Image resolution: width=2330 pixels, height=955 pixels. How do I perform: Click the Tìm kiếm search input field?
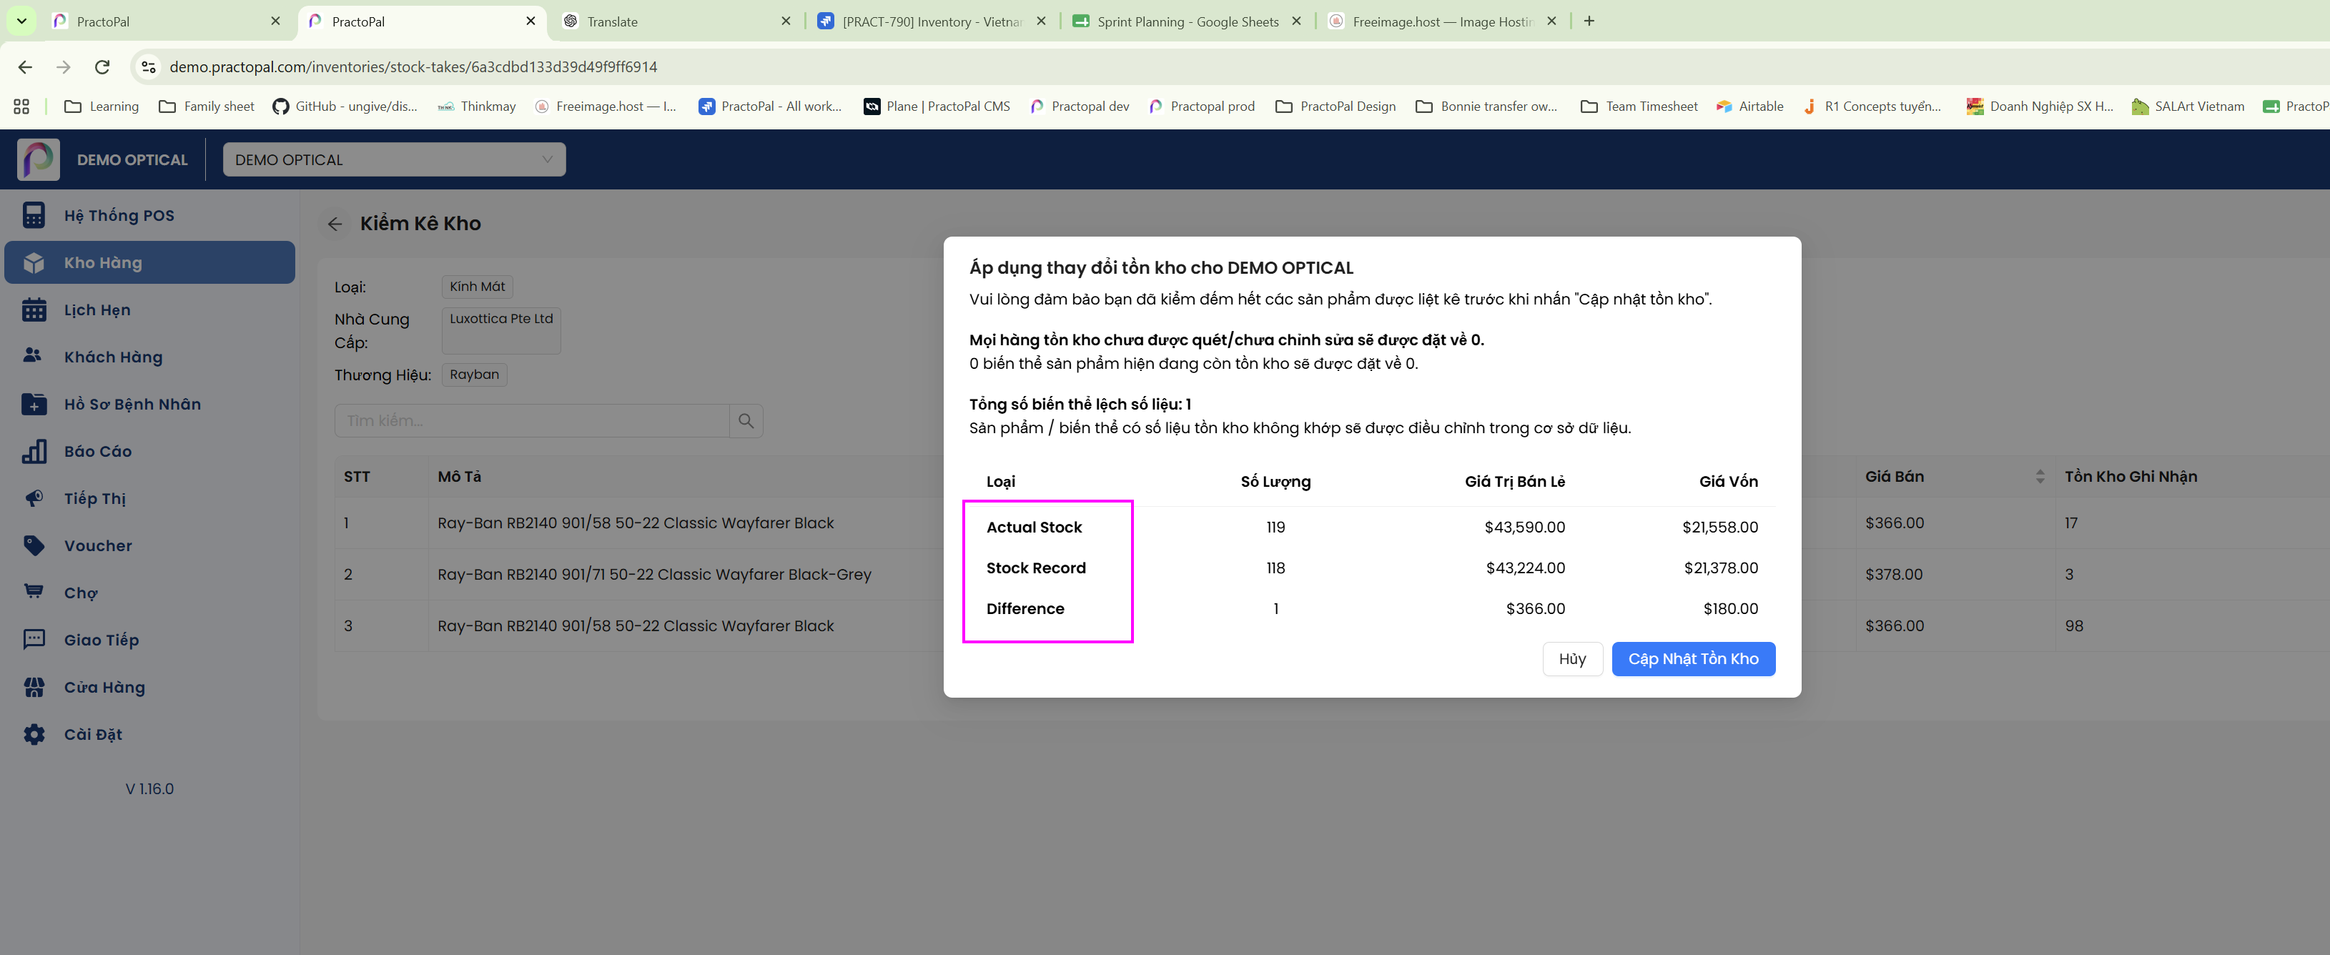pos(532,420)
